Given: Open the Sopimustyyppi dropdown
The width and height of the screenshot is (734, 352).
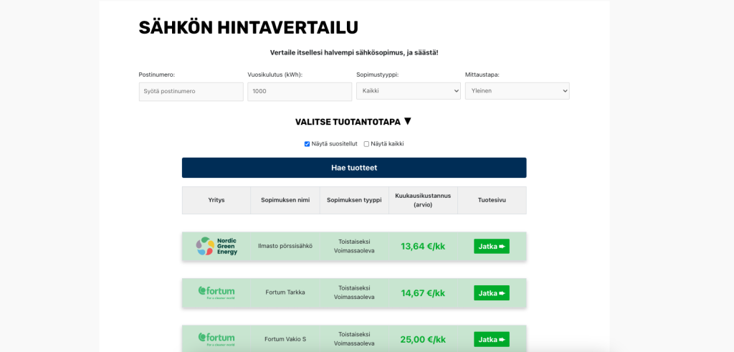Looking at the screenshot, I should (x=408, y=91).
